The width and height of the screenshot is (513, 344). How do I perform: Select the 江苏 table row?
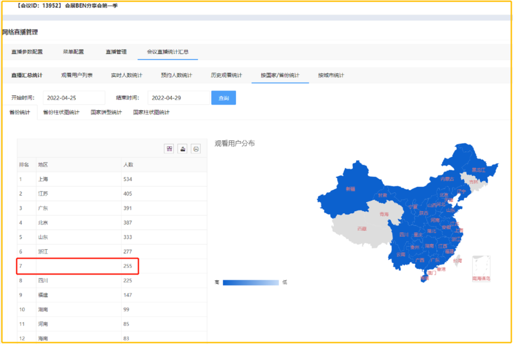(x=112, y=193)
